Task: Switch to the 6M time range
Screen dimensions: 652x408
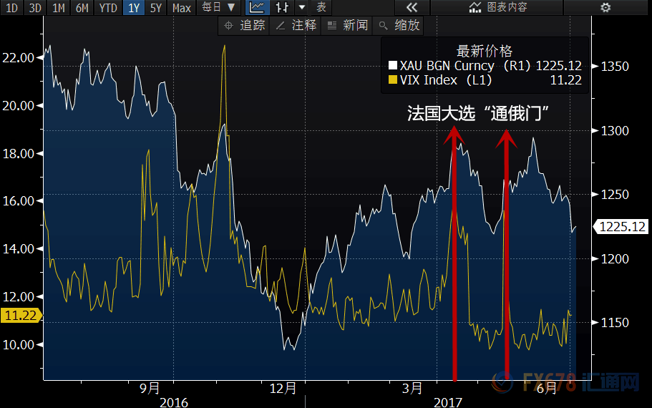Action: 82,7
